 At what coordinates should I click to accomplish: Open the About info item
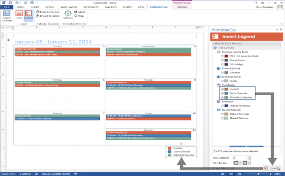pos(80,12)
